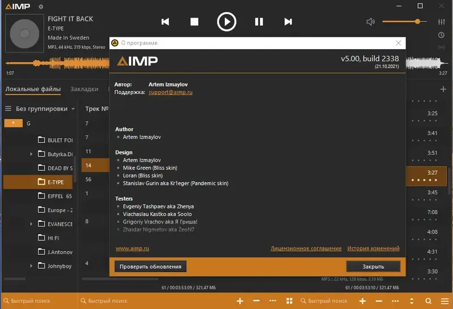453x309 pixels.
Task: Adjust the orange volume slider
Action: click(404, 22)
